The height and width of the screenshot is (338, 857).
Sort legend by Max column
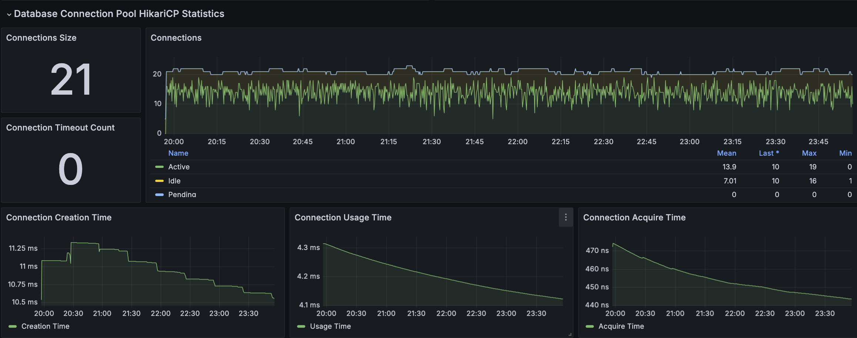click(809, 153)
